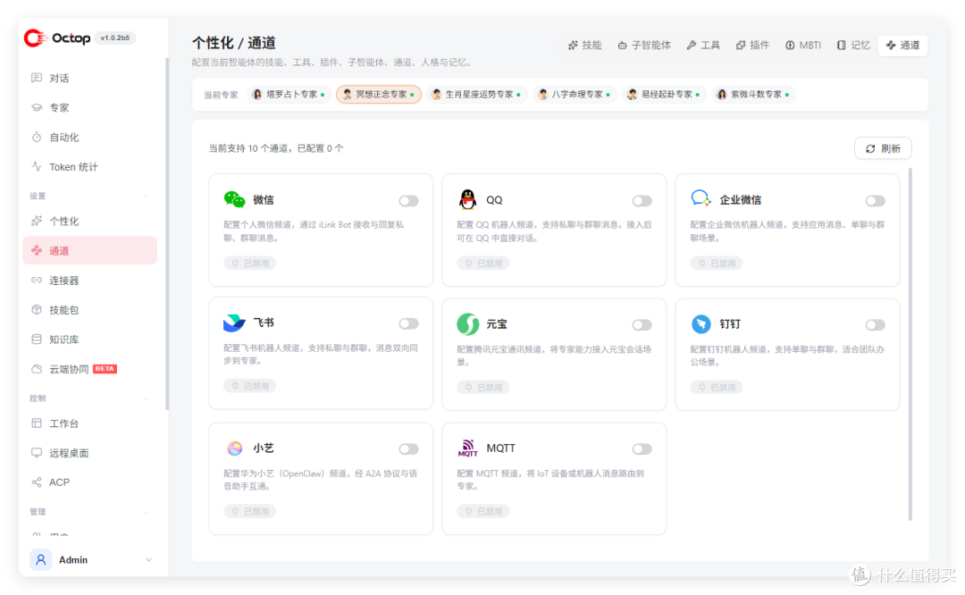This screenshot has height=595, width=965.
Task: Switch to the 工具 tab
Action: [703, 45]
